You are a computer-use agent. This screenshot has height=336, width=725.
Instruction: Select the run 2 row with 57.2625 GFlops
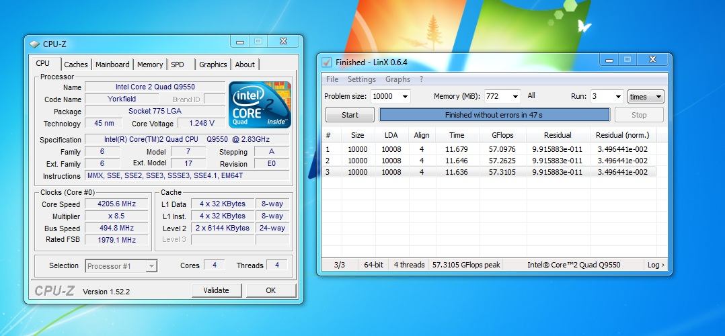coord(489,161)
